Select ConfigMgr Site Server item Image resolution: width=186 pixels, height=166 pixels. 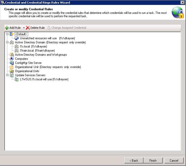(x=28, y=63)
